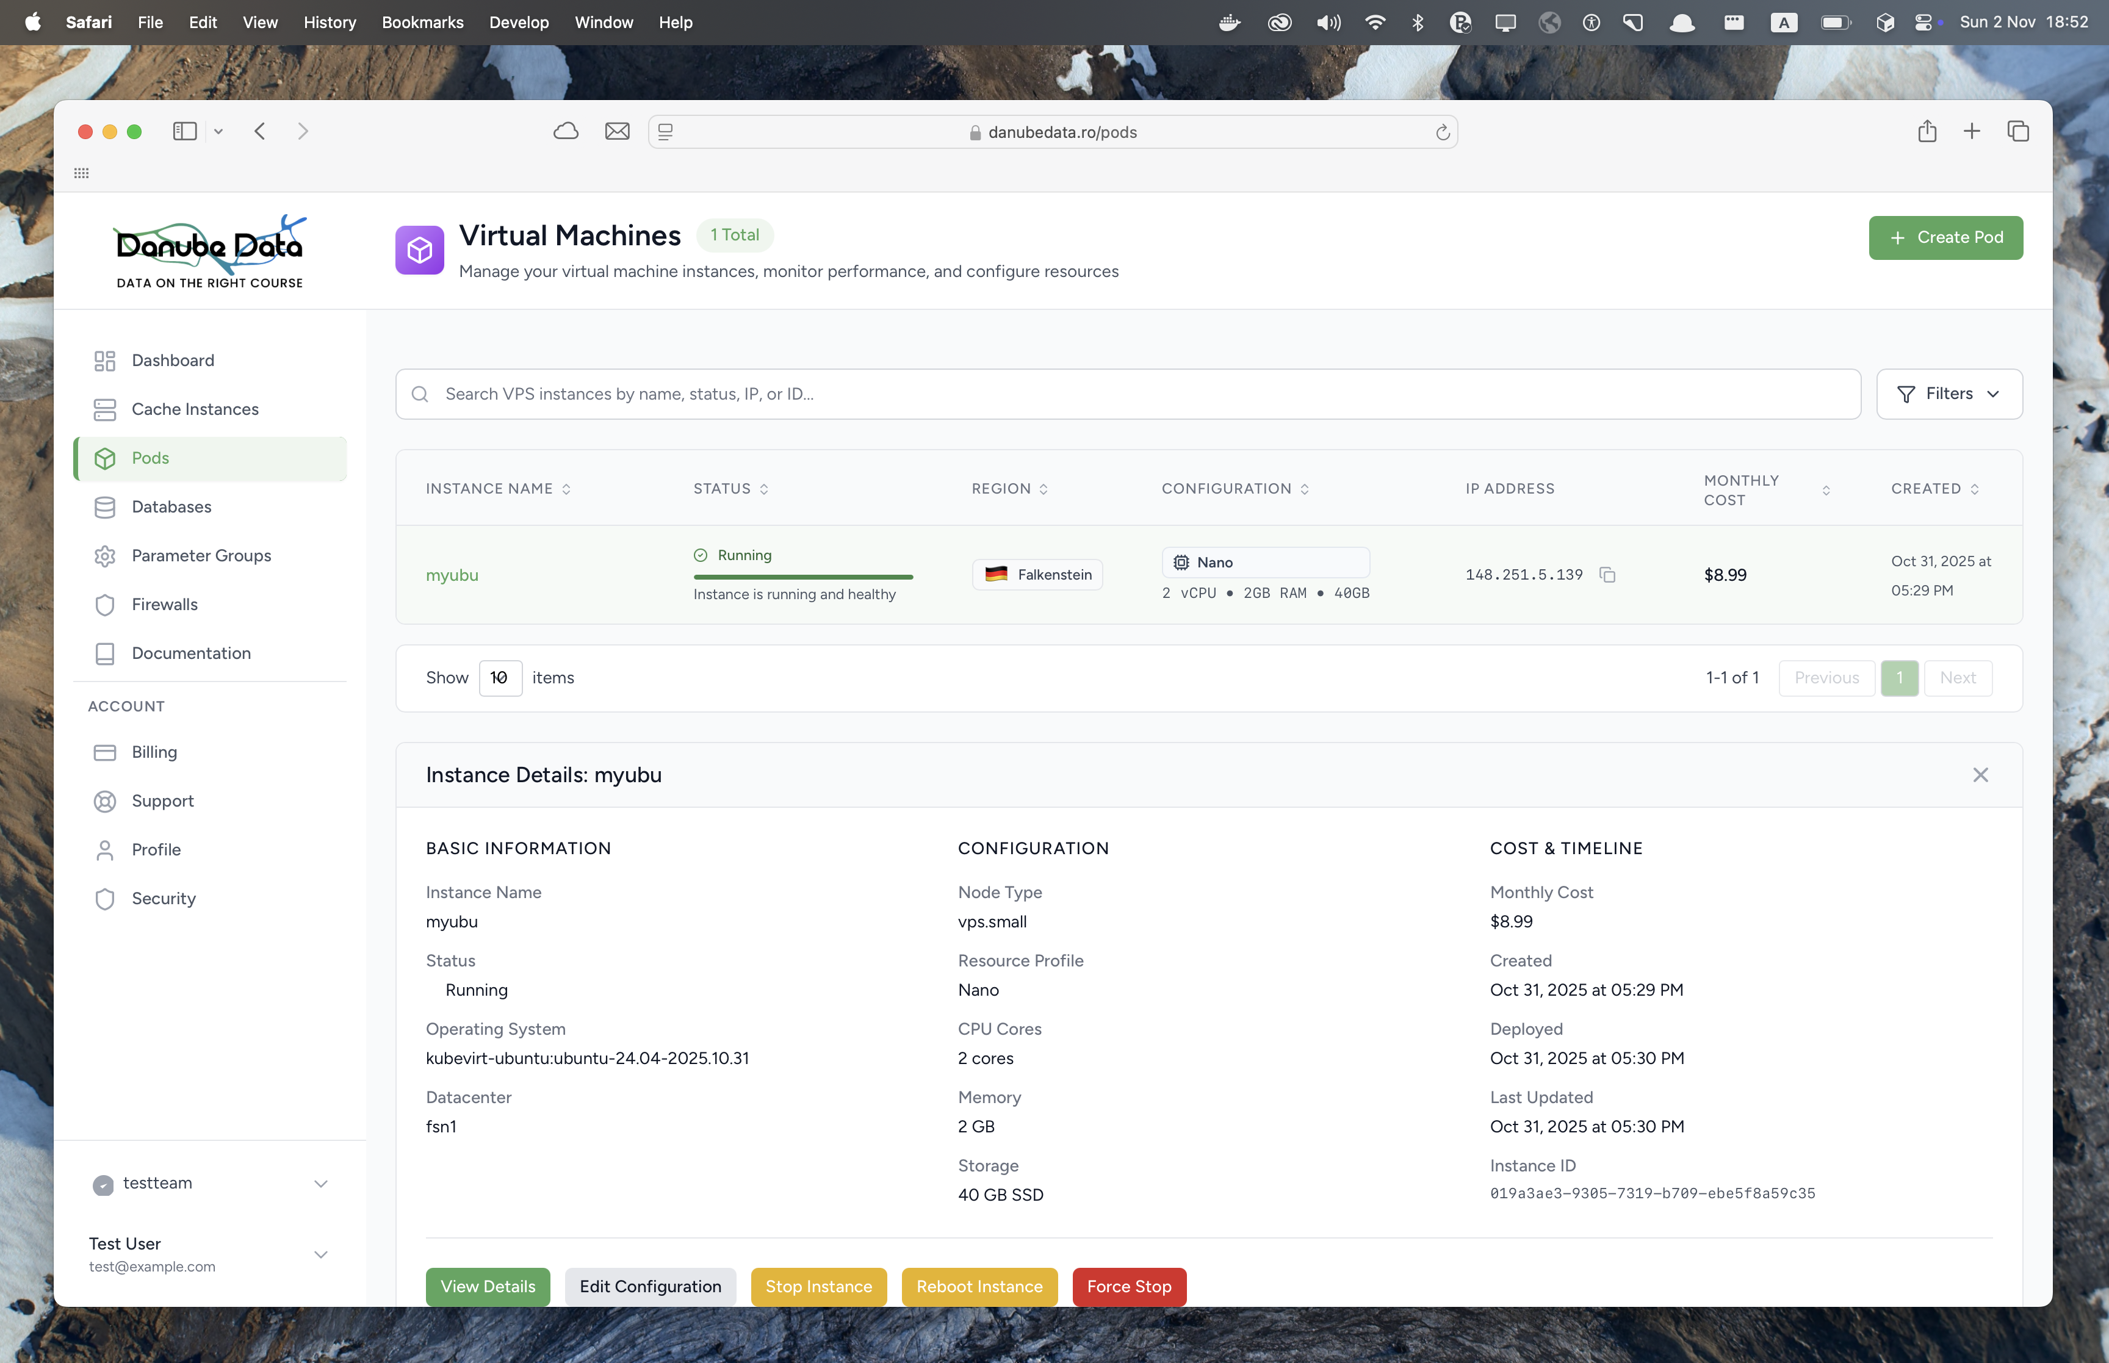Screen dimensions: 2109x1363
Task: Open Parameter Groups settings icon
Action: click(106, 556)
